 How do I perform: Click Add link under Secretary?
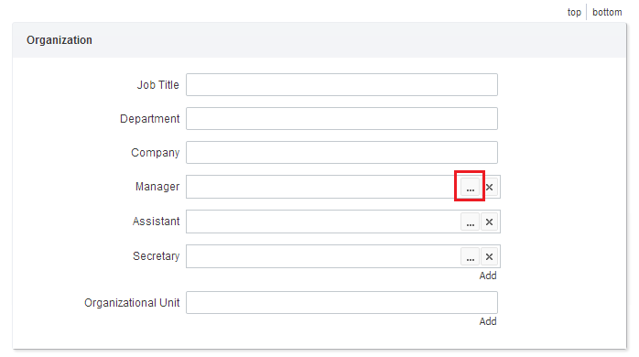pos(488,276)
